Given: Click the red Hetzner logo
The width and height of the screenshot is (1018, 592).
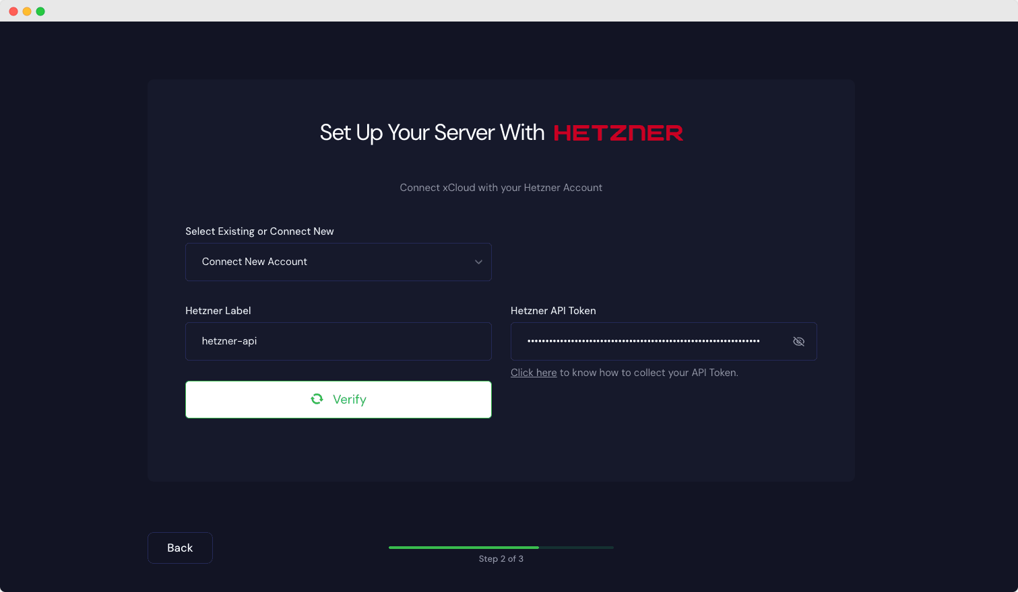Looking at the screenshot, I should [617, 133].
